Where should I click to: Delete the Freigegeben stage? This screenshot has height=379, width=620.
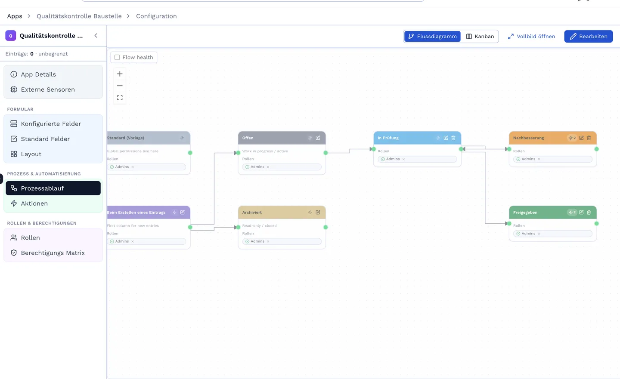(x=589, y=213)
